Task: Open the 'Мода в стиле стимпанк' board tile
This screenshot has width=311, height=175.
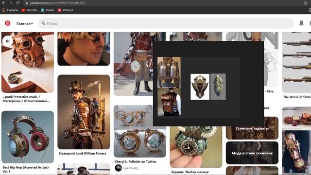Action: point(252,153)
